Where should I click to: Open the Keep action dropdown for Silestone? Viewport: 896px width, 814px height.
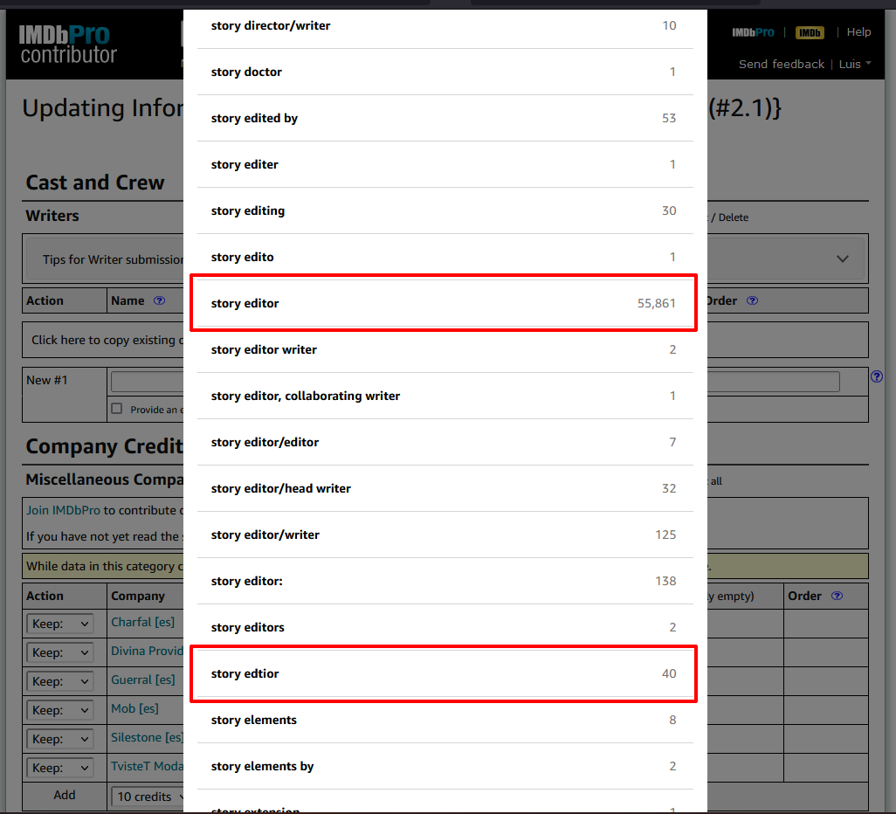(60, 739)
